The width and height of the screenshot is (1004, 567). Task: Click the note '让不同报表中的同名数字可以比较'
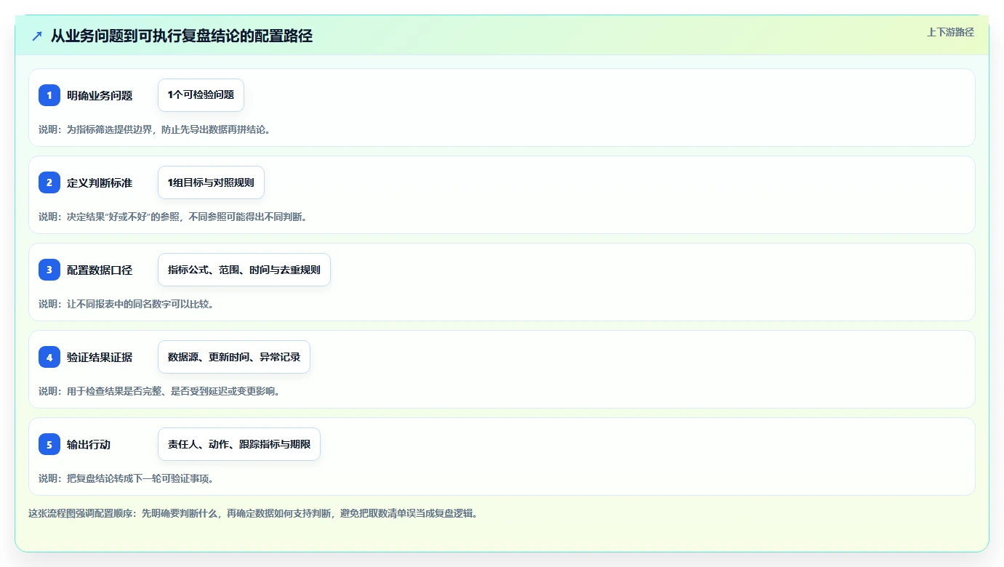[x=126, y=304]
